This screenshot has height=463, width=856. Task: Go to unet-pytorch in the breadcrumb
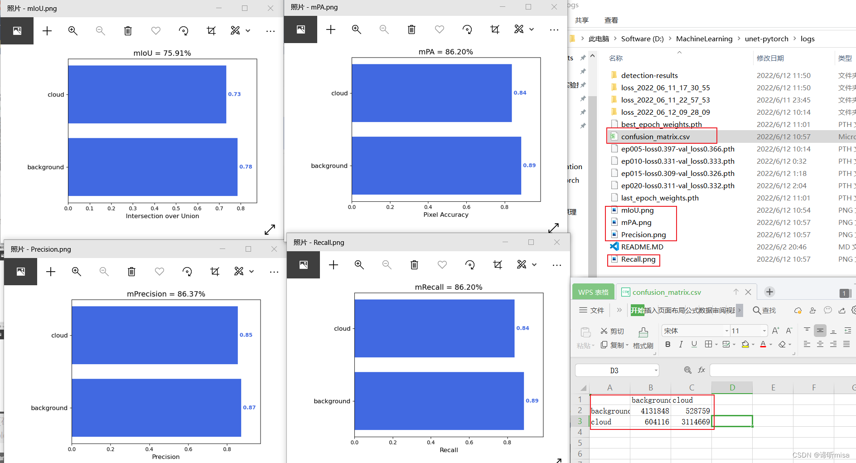[x=766, y=39]
